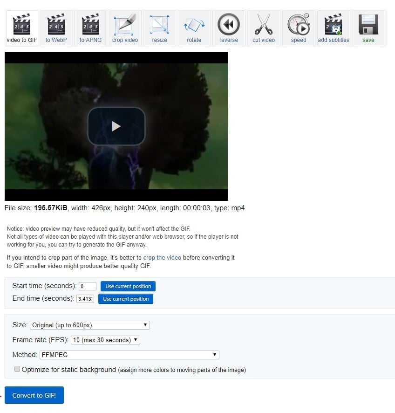The width and height of the screenshot is (395, 413).
Task: Open the resize tool
Action: (x=159, y=28)
